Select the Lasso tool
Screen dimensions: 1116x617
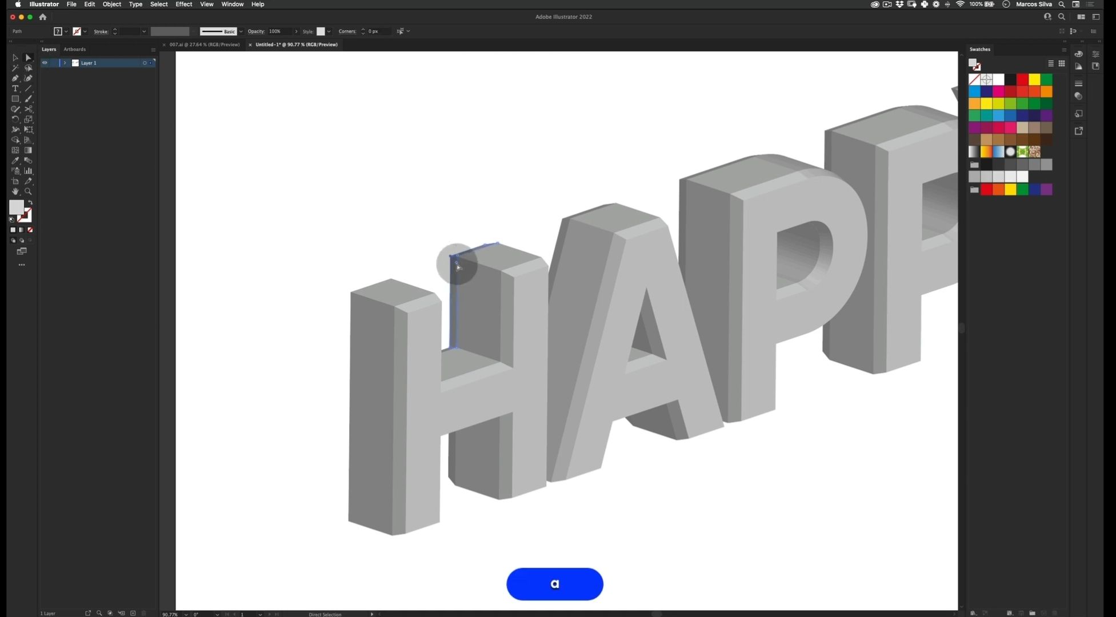tap(28, 68)
